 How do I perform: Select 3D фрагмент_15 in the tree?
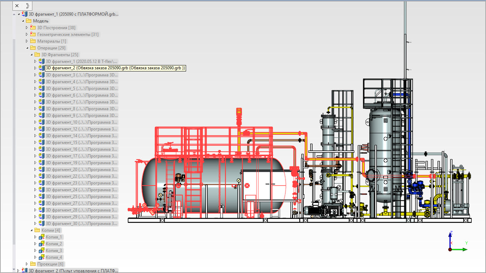coord(81,143)
